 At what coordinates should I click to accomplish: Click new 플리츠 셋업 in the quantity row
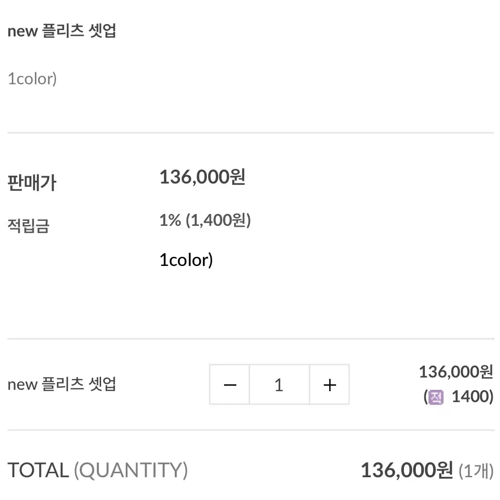(x=61, y=384)
